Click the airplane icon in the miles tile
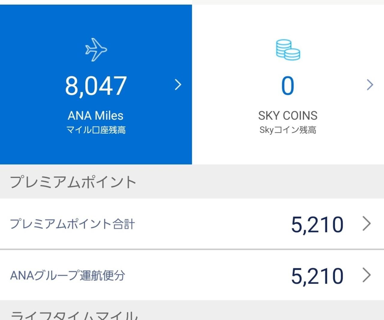Viewport: 384px width, 320px height. click(x=96, y=49)
